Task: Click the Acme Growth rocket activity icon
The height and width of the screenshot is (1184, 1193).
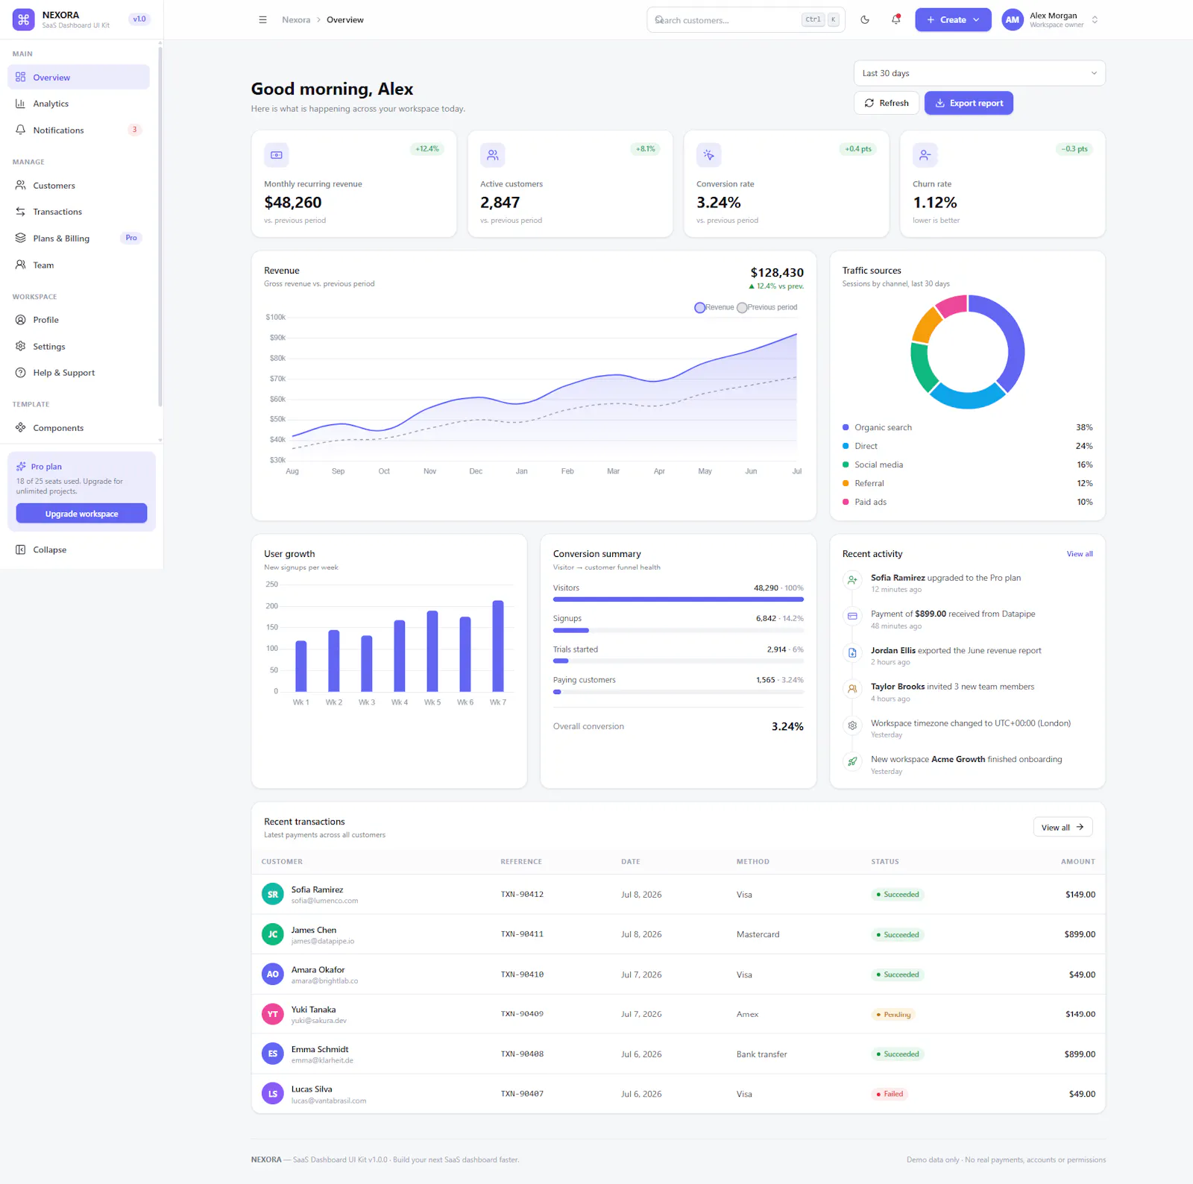Action: tap(852, 761)
